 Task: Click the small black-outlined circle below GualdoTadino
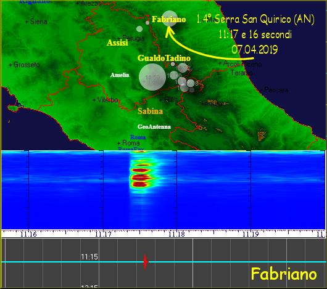[x=173, y=64]
